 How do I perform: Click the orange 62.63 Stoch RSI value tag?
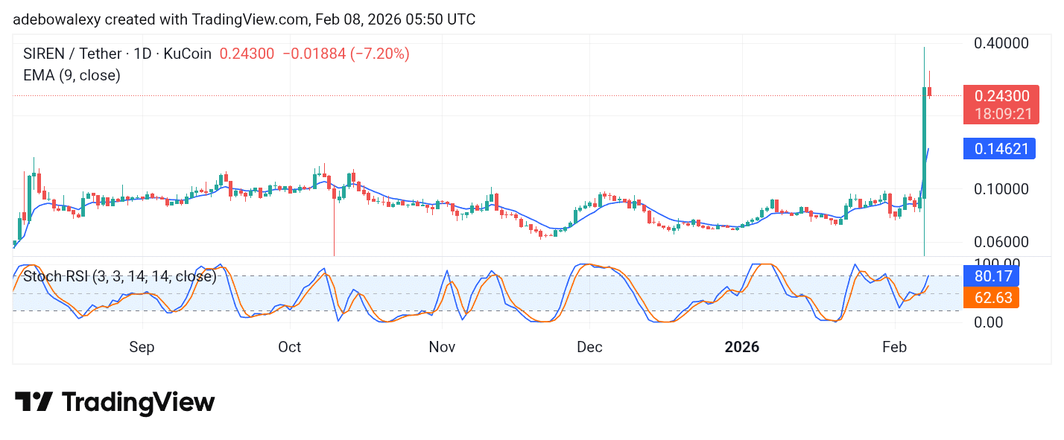pos(992,297)
